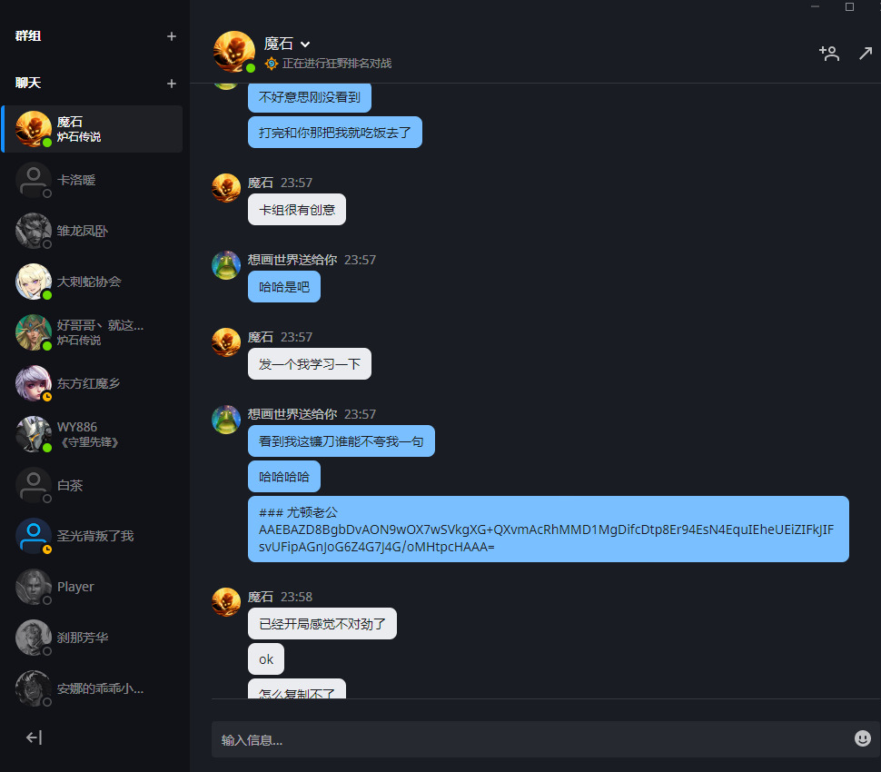Collapse the chat sidebar
Viewport: 881px width, 772px height.
coord(35,737)
